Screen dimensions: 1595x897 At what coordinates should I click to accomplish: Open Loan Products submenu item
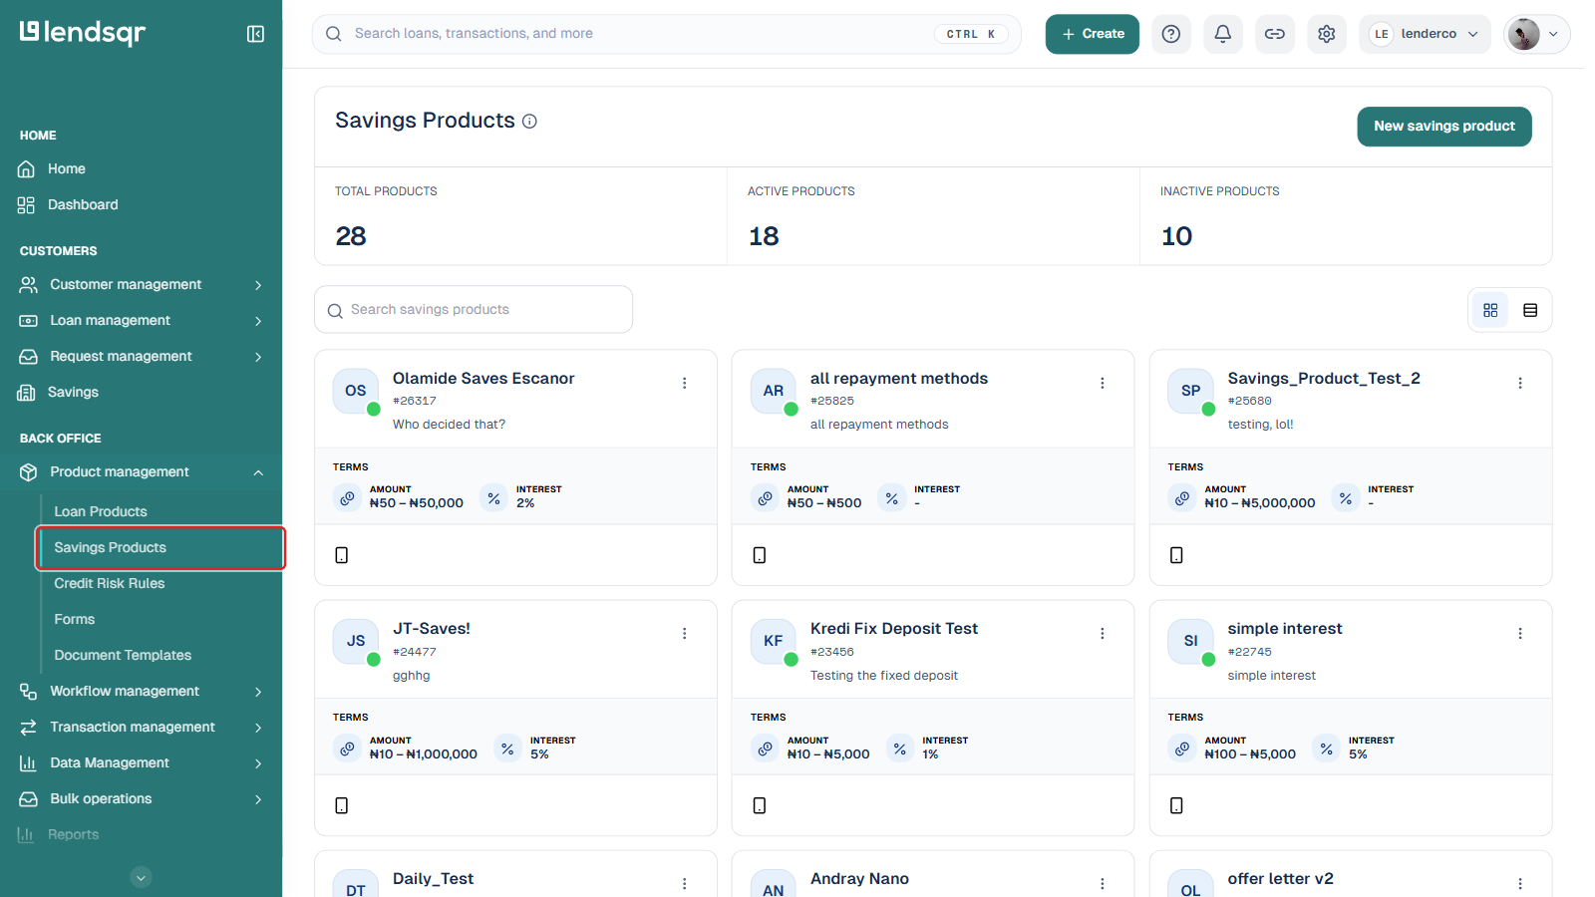coord(101,512)
